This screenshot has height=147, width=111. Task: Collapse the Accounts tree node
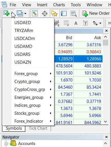pyautogui.click(x=6, y=144)
